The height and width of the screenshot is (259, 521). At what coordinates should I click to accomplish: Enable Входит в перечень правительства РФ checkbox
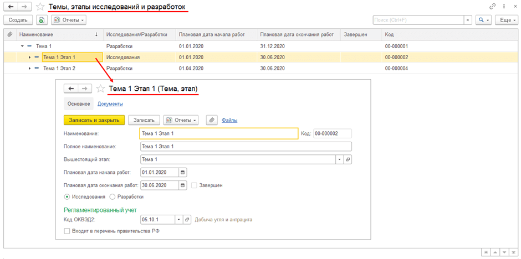tap(67, 231)
